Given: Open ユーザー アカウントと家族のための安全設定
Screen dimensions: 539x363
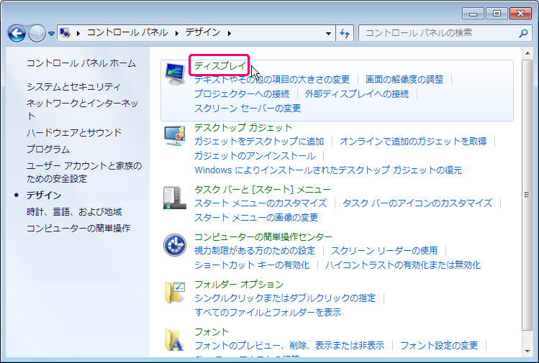Looking at the screenshot, I should tap(84, 172).
